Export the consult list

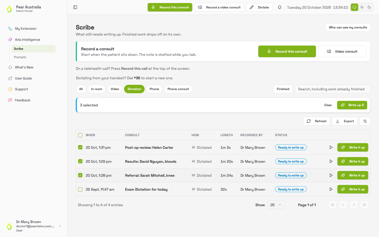345,121
